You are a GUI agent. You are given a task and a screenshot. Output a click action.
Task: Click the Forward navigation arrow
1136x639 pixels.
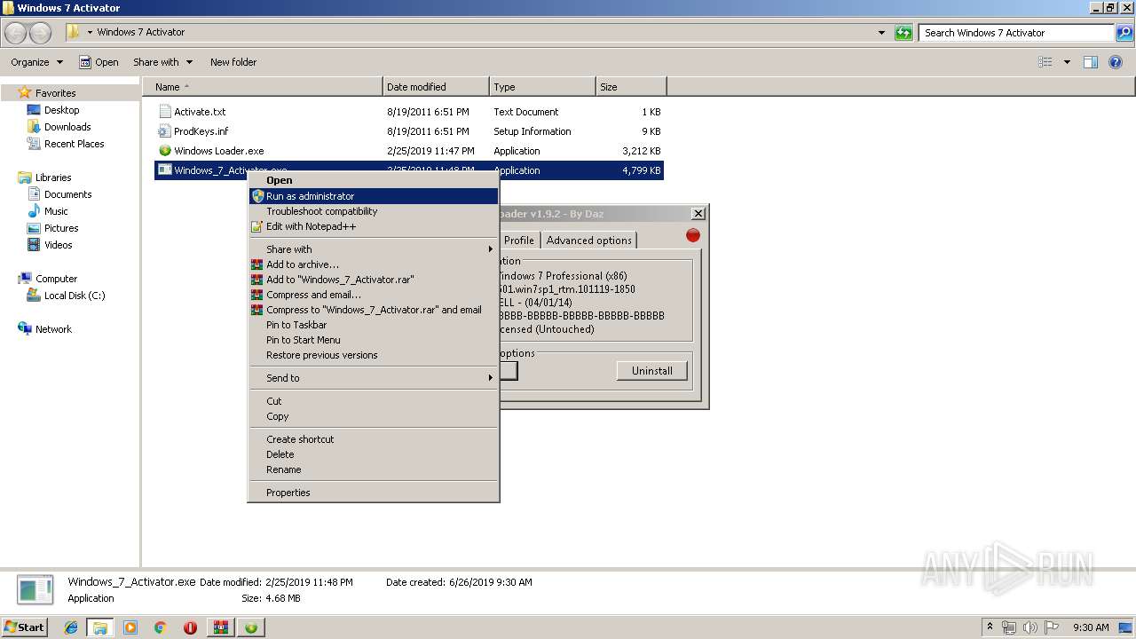(x=41, y=33)
